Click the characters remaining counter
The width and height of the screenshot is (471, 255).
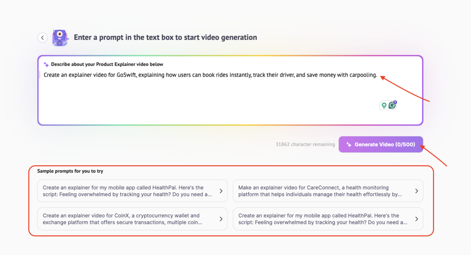[305, 145]
